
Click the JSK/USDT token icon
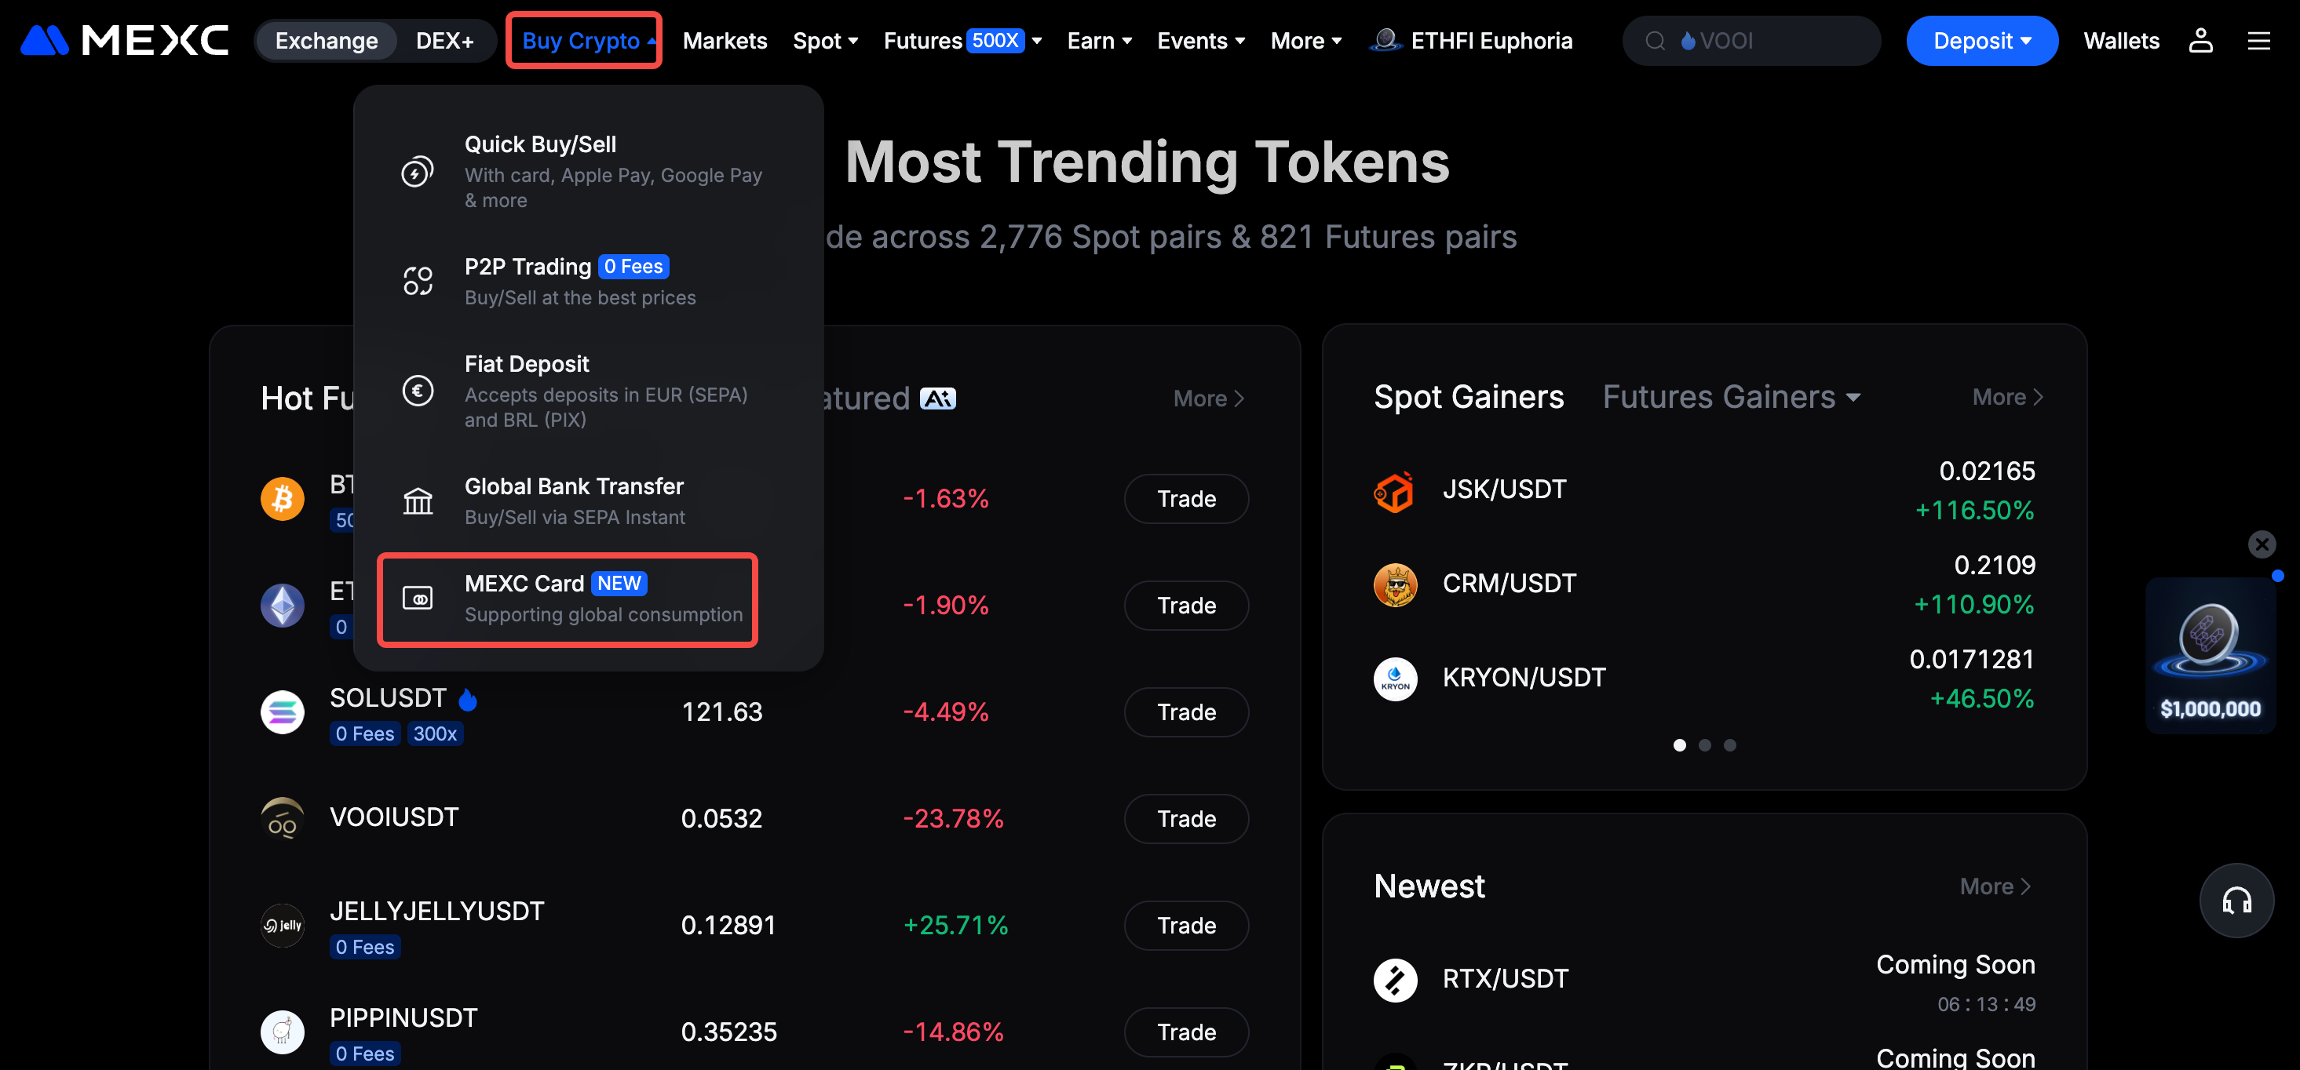pyautogui.click(x=1394, y=491)
